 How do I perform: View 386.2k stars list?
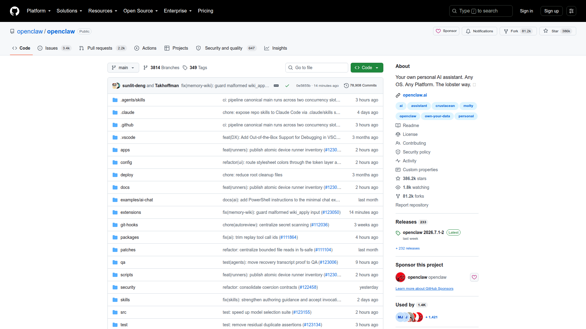(x=414, y=179)
